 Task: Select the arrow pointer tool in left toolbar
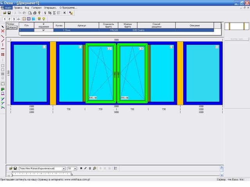(3, 27)
